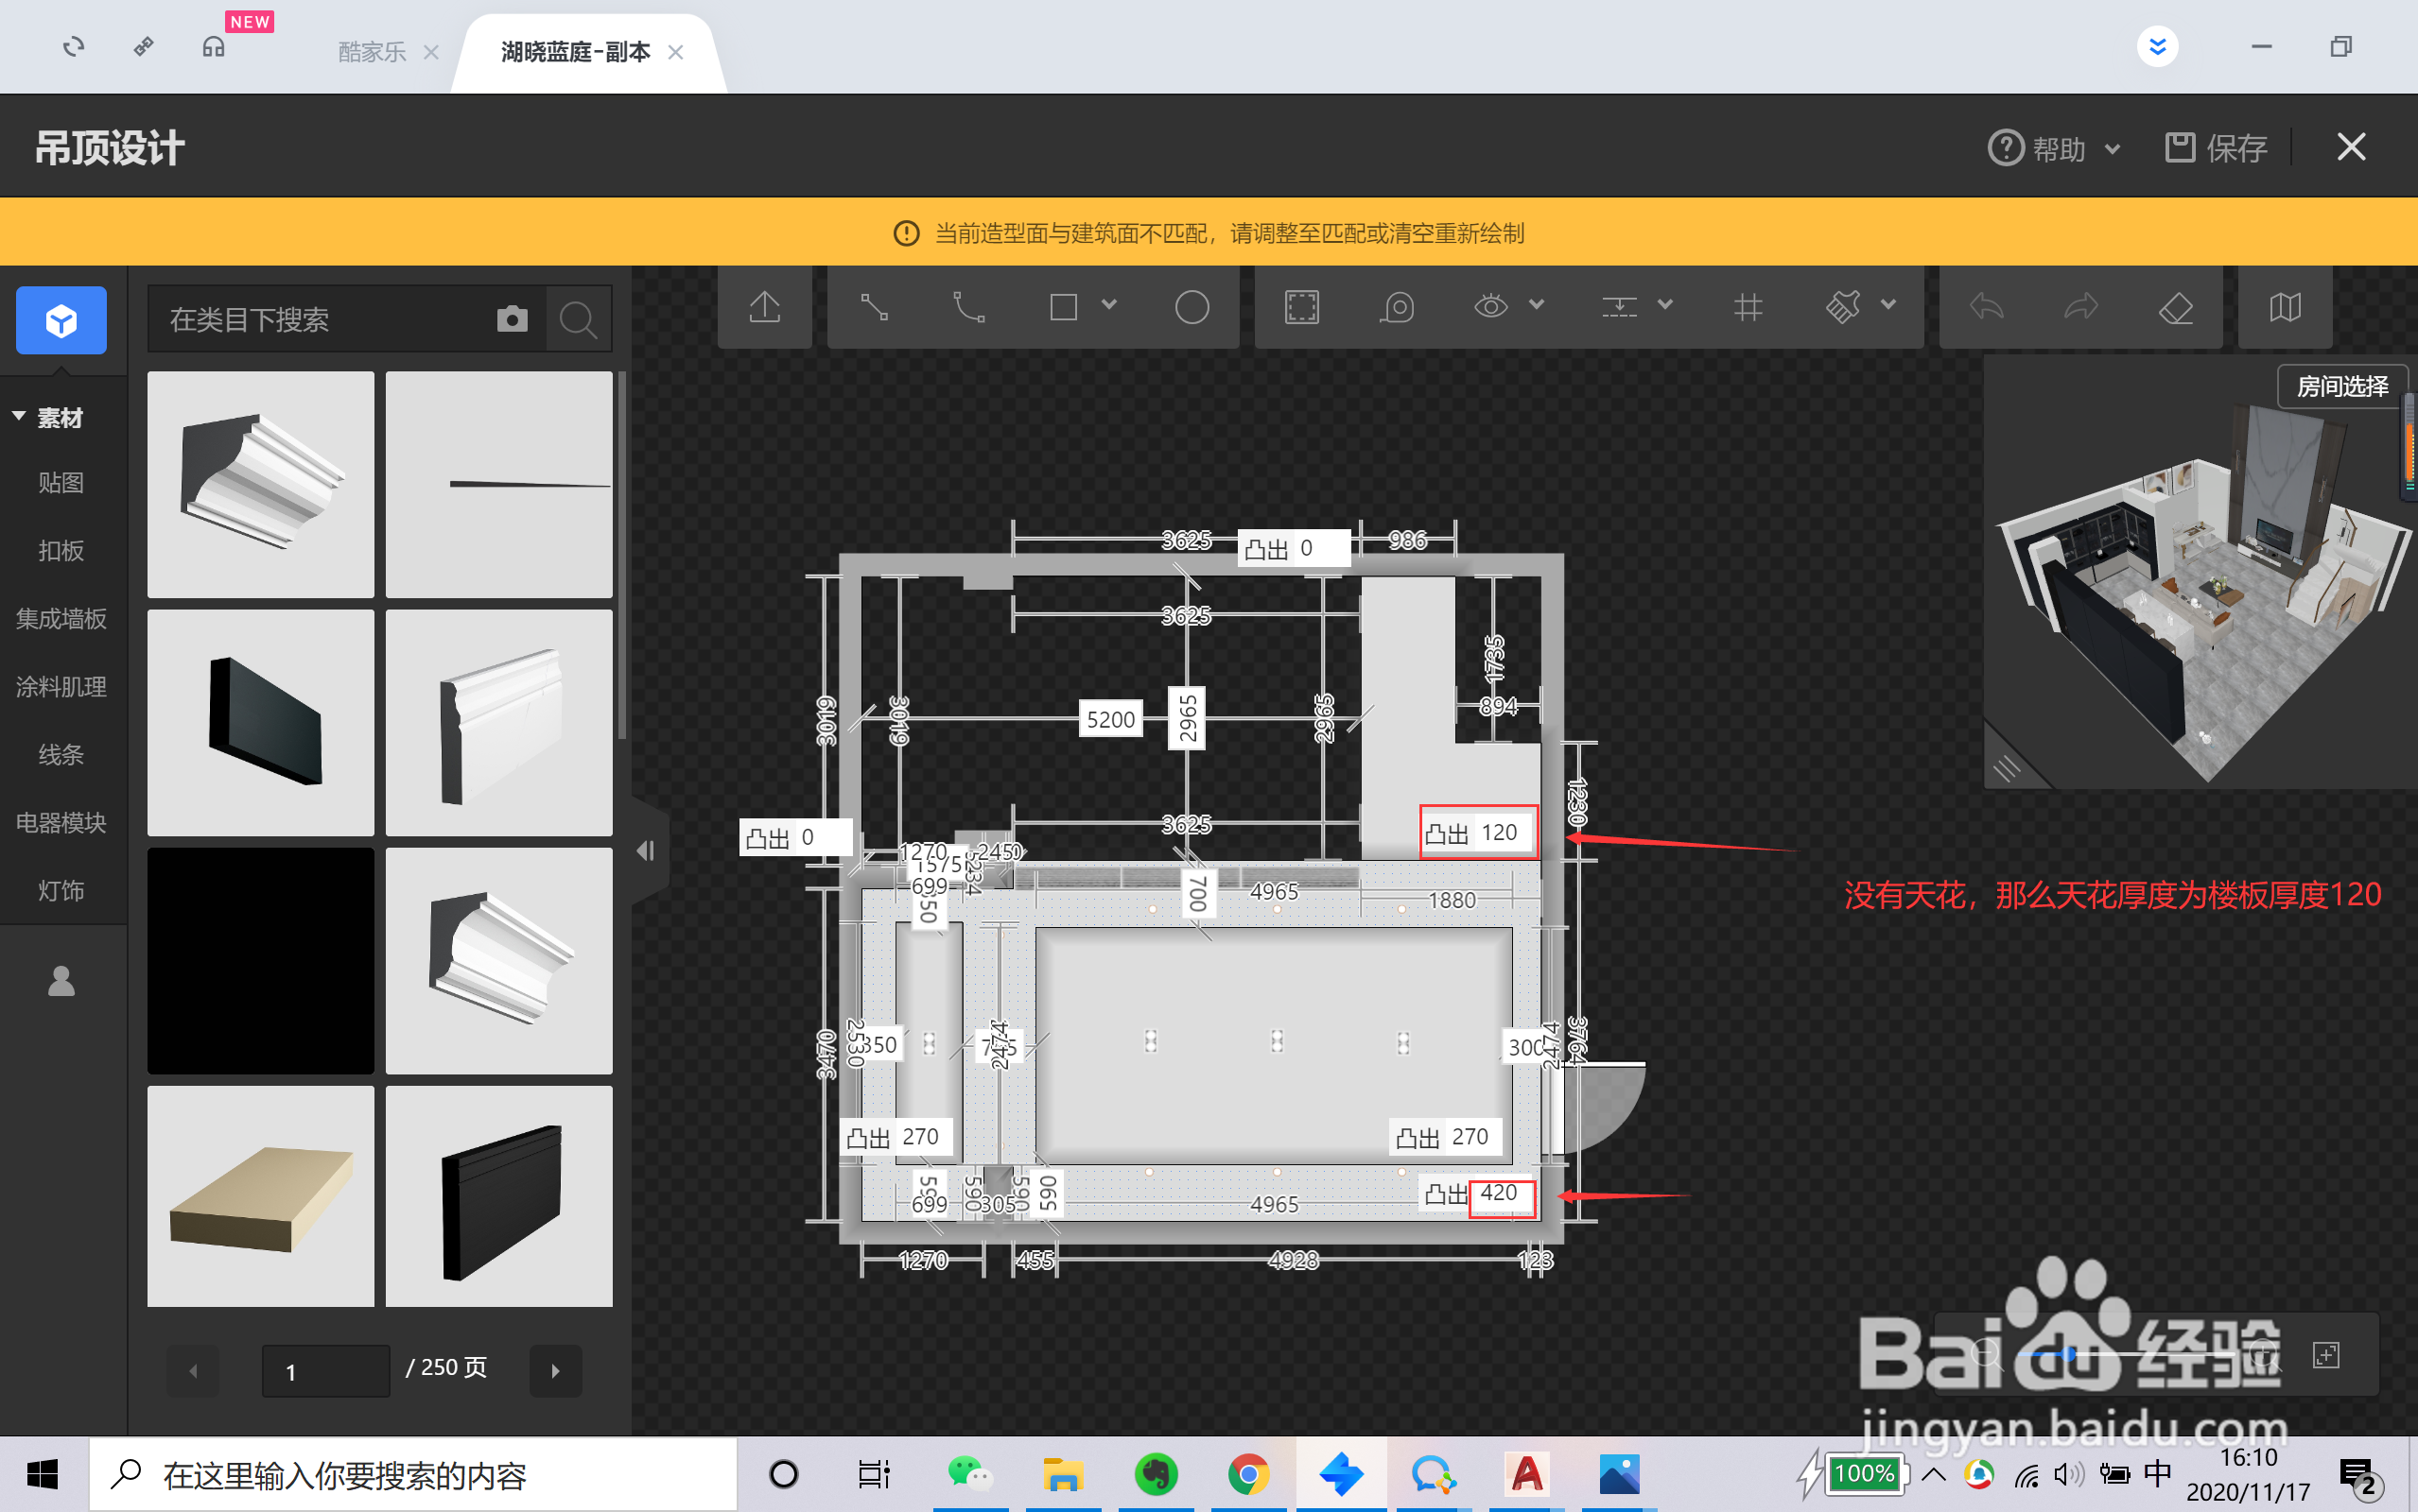Edit the 凸出 420 value field

[1503, 1194]
